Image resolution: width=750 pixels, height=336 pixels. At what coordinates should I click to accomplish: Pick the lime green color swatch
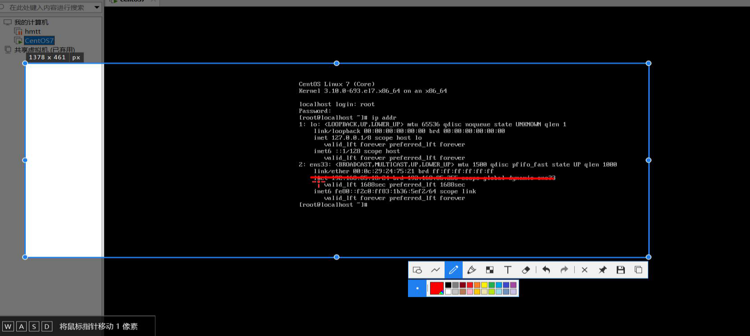pyautogui.click(x=492, y=292)
